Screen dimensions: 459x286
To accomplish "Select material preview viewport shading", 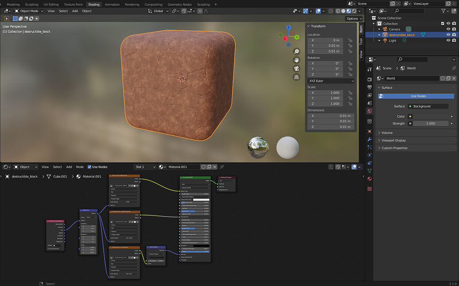I will pos(349,11).
